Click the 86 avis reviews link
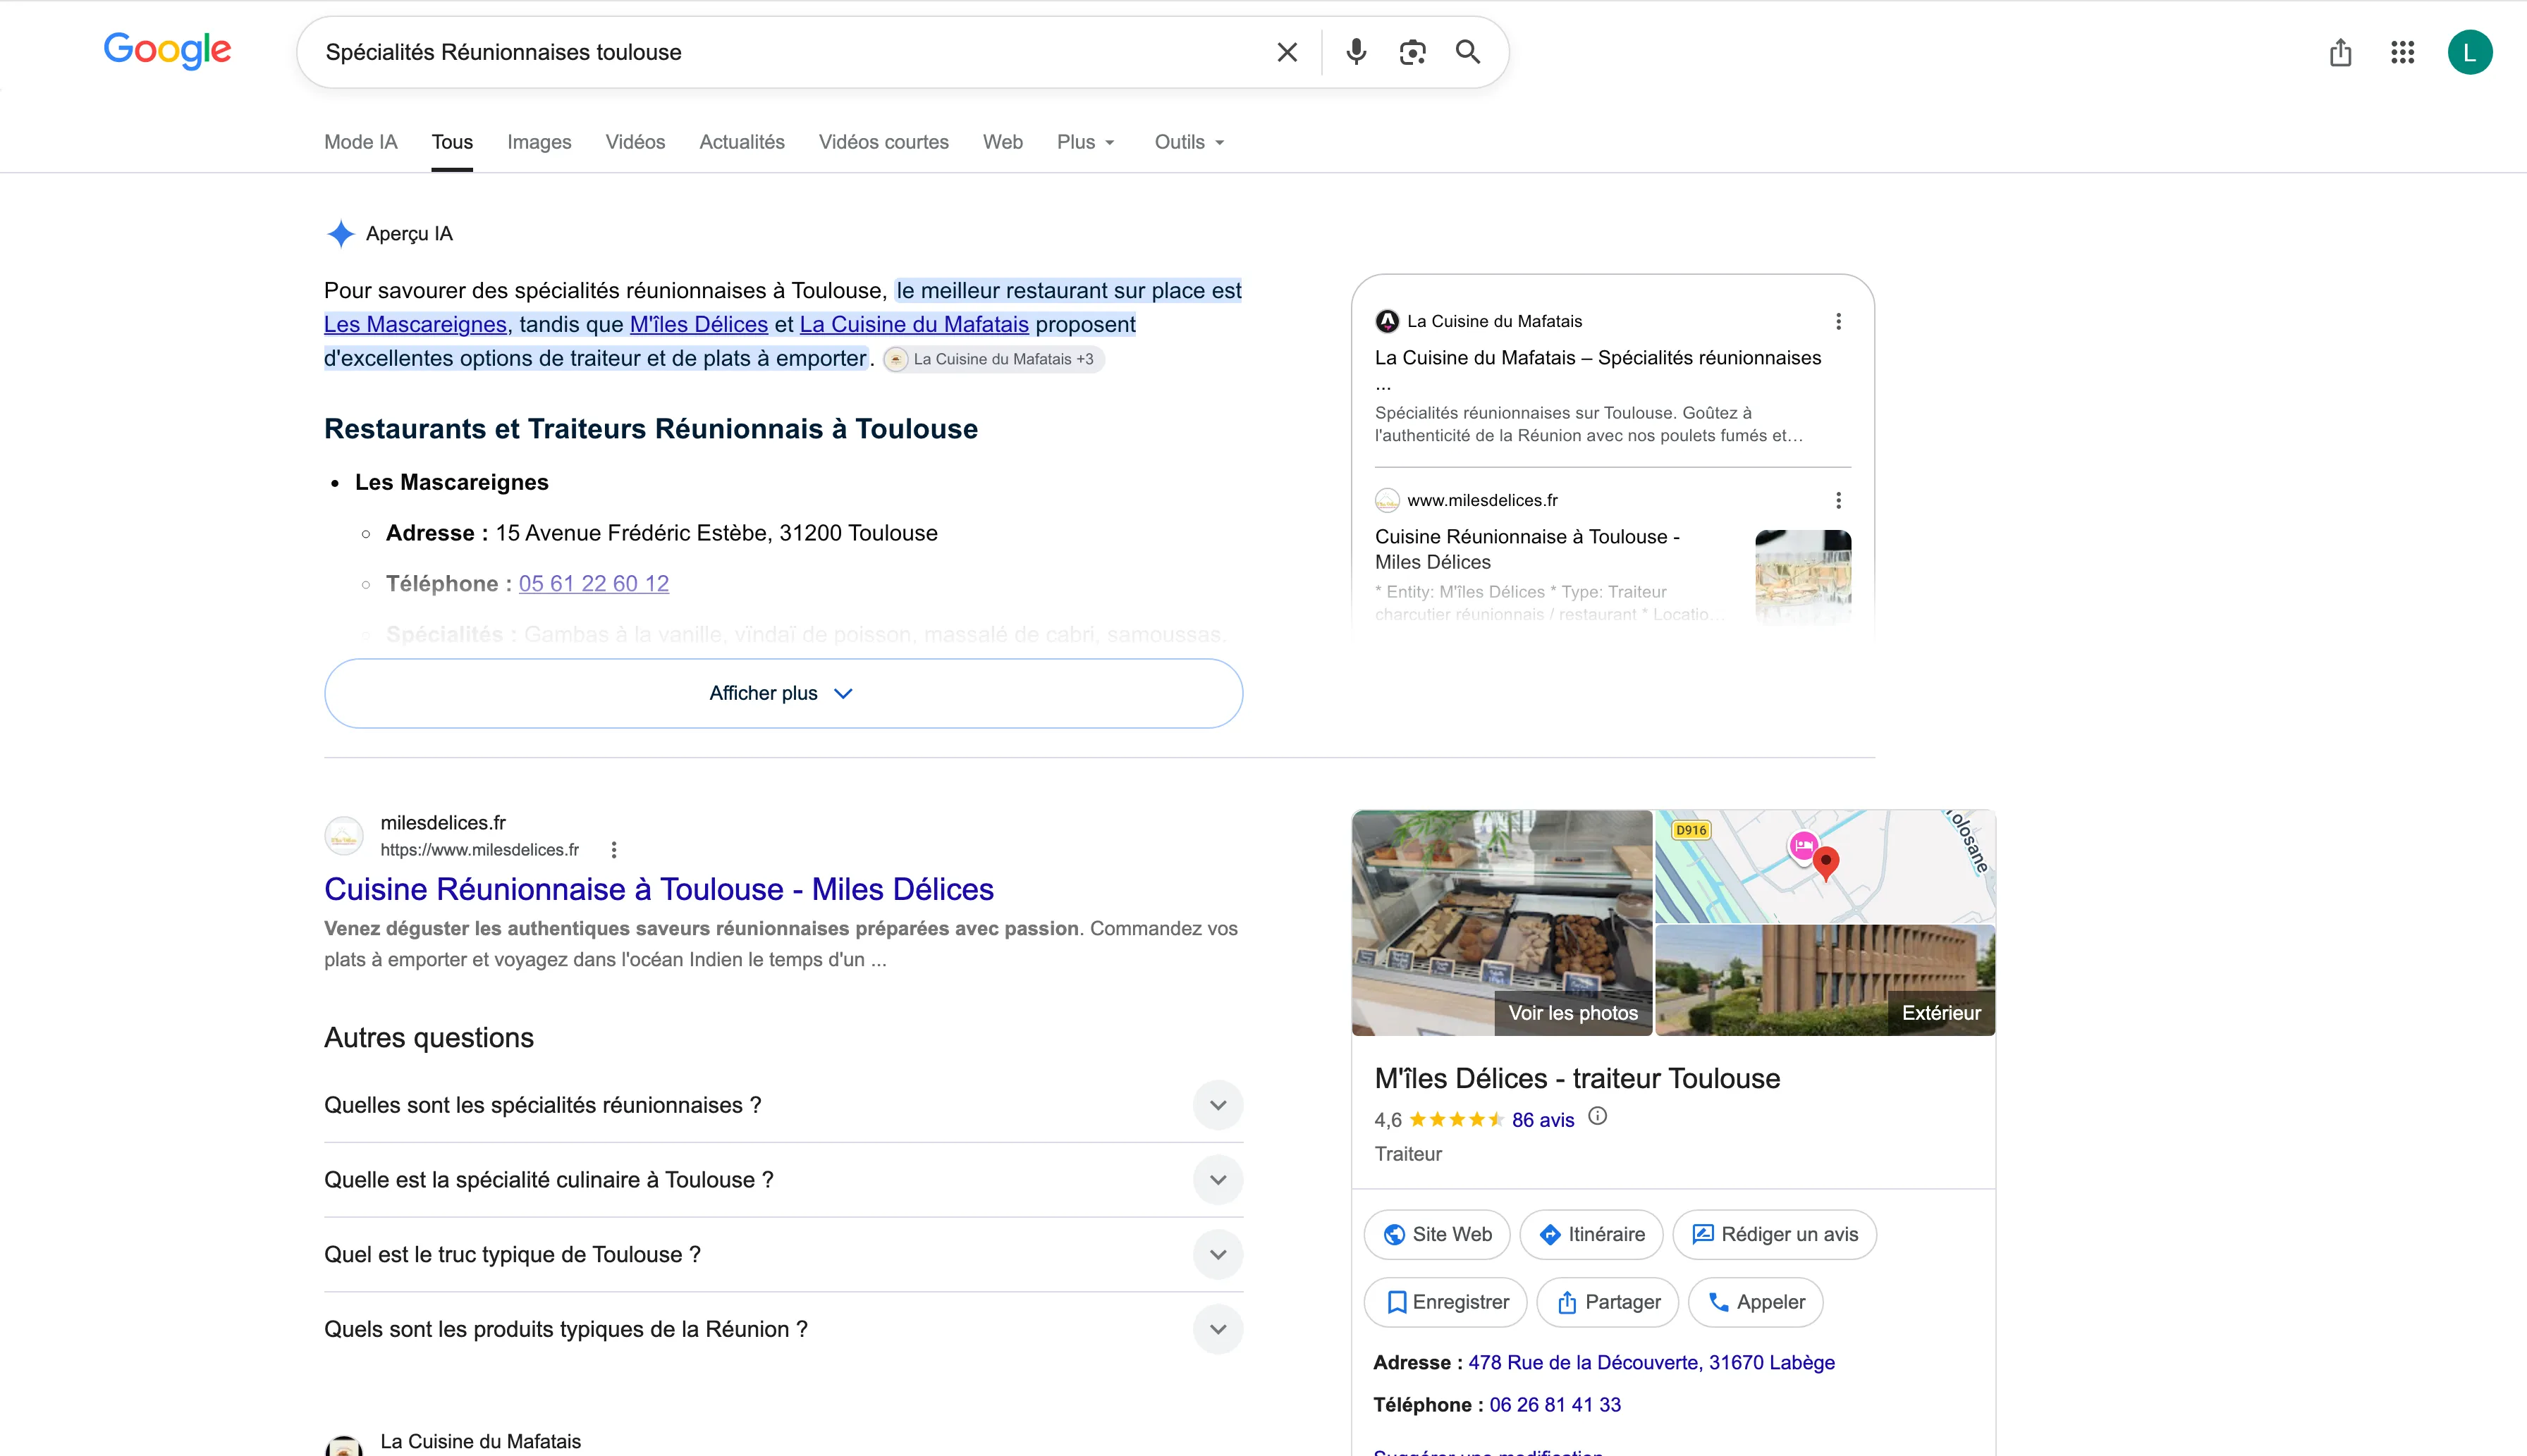The image size is (2527, 1456). (1543, 1120)
